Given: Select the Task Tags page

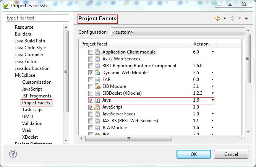Looking at the screenshot, I should (x=32, y=110).
